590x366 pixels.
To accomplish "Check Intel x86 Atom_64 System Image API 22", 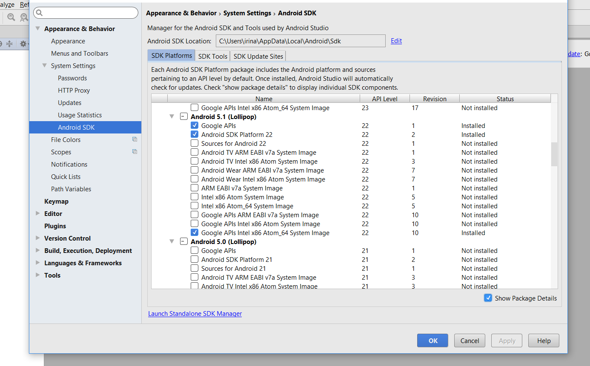I will point(195,206).
